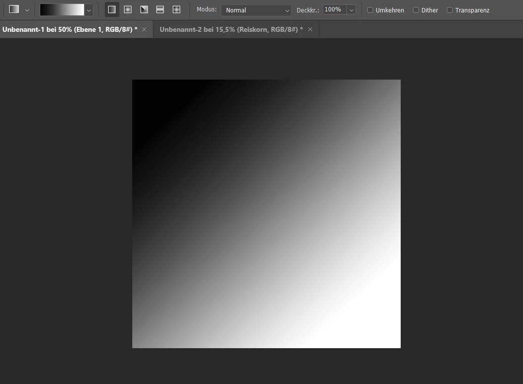The image size is (523, 384).
Task: Select the Linear gradient style icon
Action: [112, 9]
